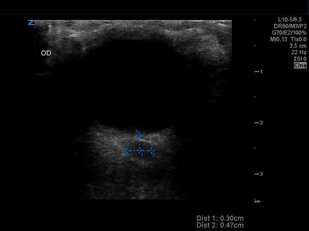Click the DR80/M3/P2 setting text

290,26
